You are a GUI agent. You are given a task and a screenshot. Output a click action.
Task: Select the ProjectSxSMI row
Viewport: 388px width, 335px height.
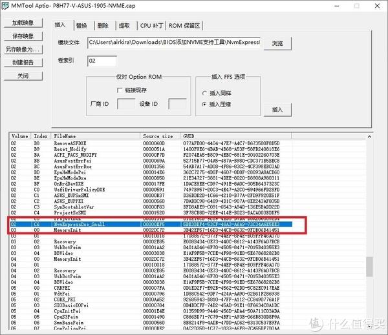coord(151,213)
